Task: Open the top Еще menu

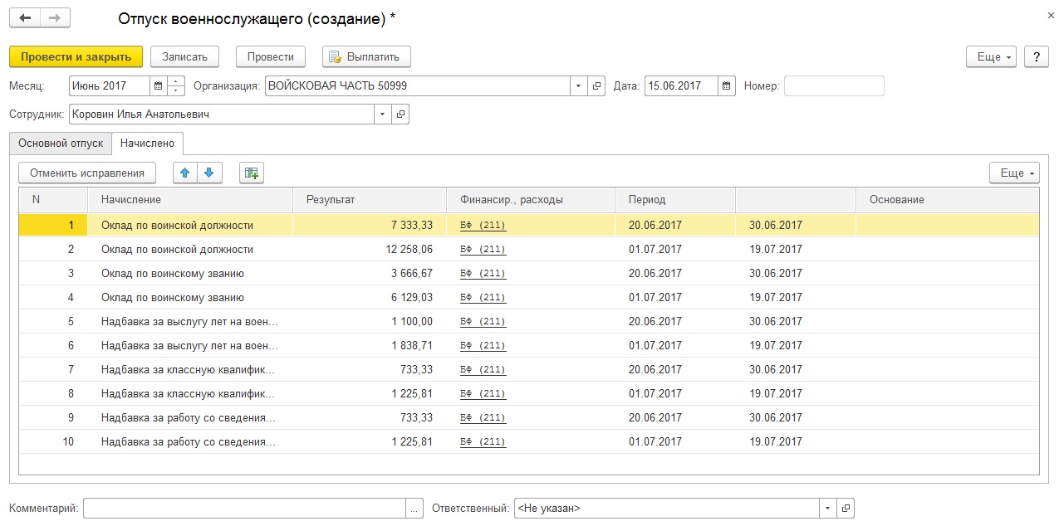Action: pos(992,56)
